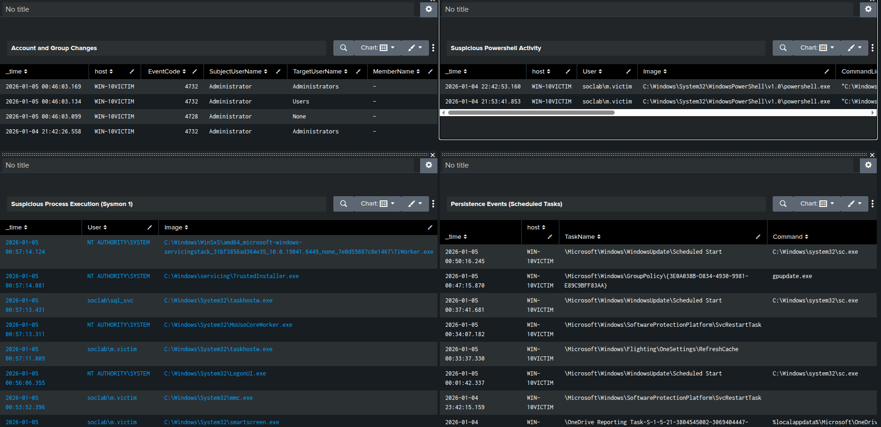Viewport: 881px width, 427px height.
Task: Open more-actions menu for Suspicious Powershell Activity
Action: (x=873, y=48)
